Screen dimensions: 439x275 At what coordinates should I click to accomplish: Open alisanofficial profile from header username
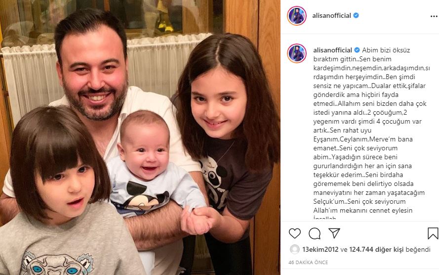pos(331,15)
